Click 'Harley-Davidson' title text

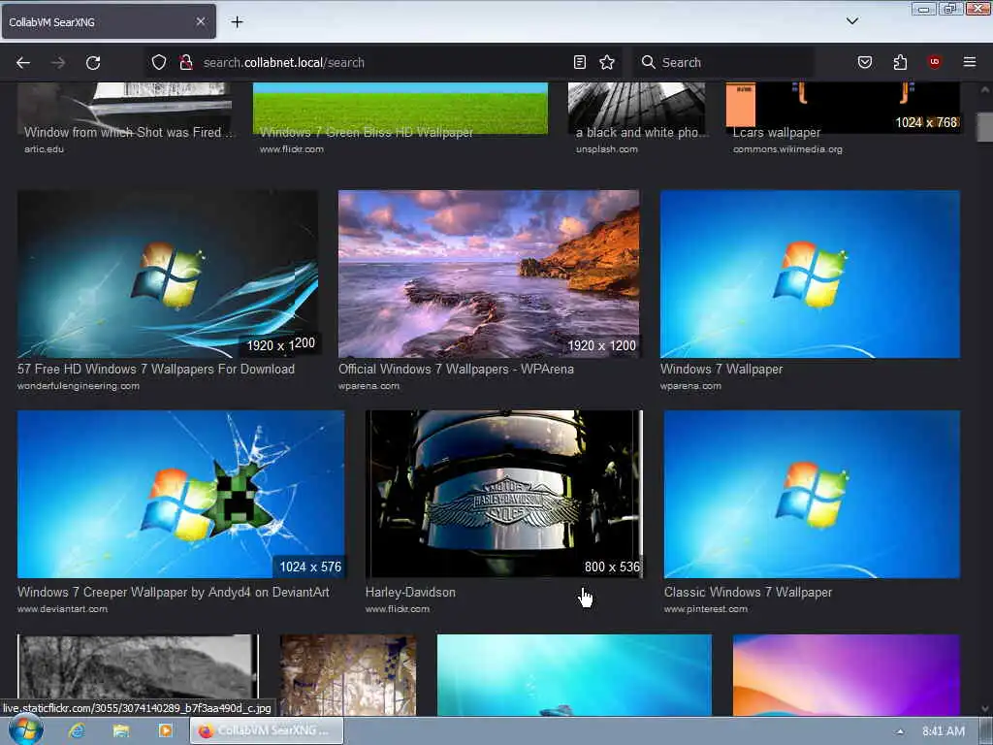(410, 592)
